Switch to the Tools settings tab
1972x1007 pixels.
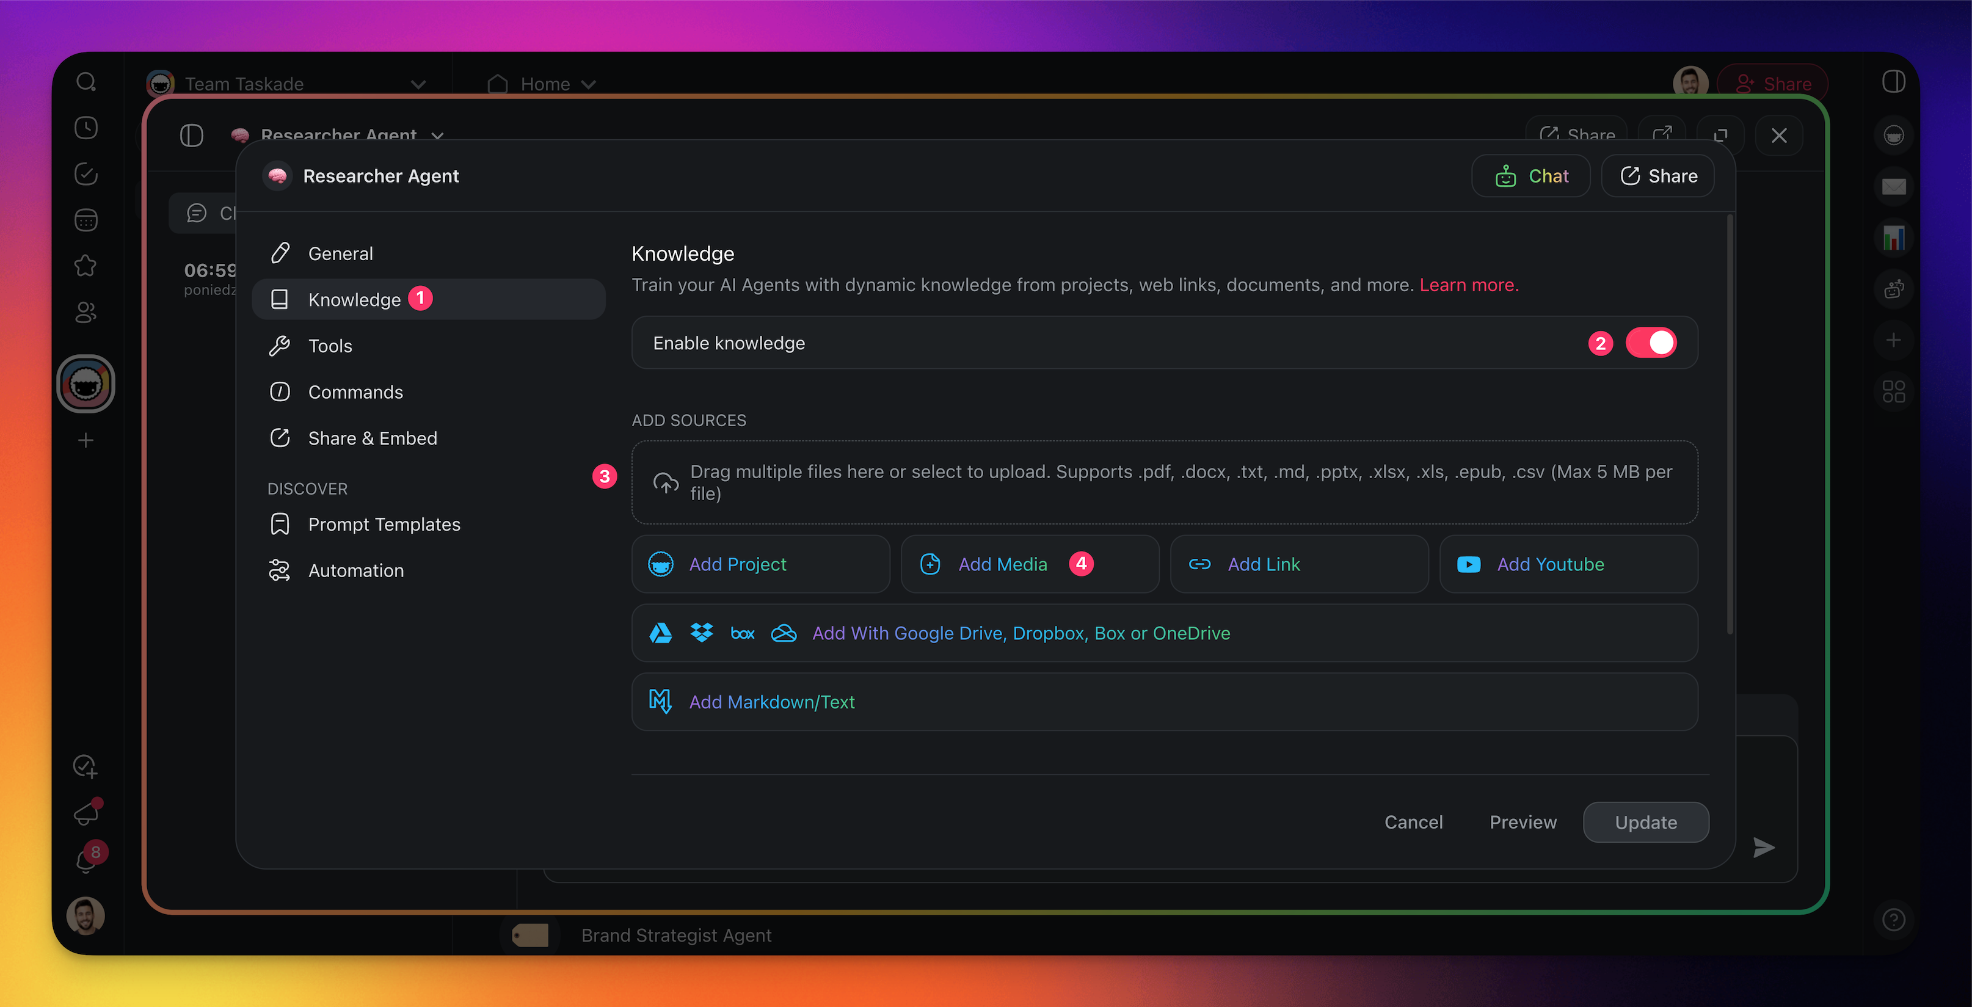coord(330,346)
